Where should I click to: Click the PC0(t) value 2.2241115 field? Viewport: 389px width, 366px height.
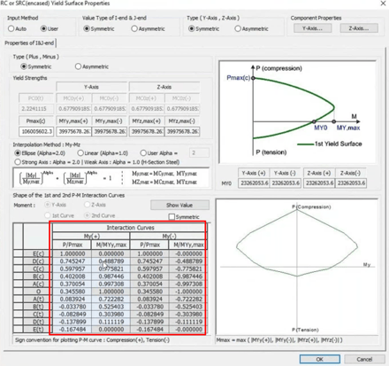[x=36, y=109]
